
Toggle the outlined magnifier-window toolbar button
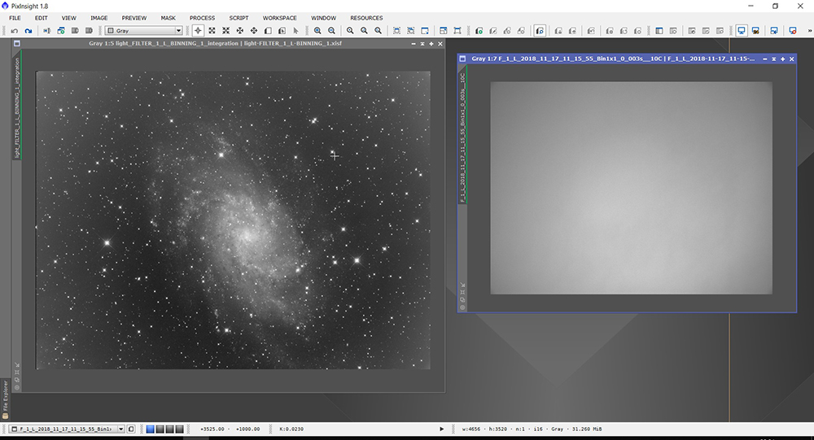click(540, 31)
